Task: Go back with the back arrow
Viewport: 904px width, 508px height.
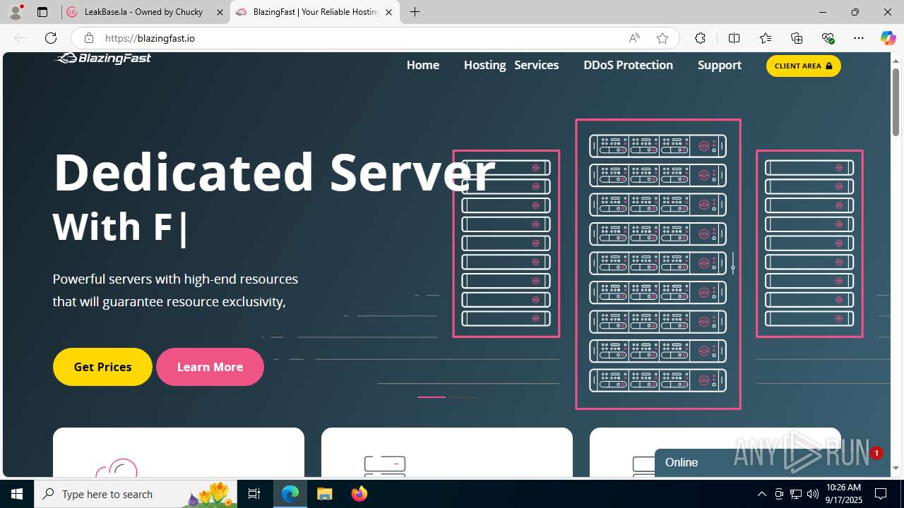Action: coord(20,38)
